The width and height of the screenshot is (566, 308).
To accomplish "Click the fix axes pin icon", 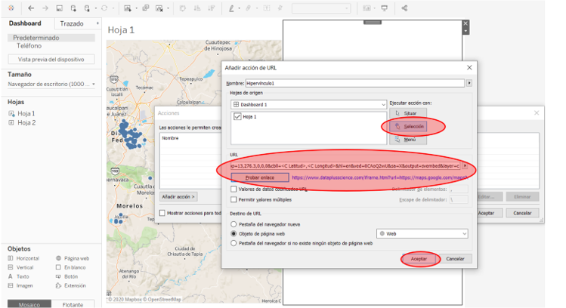I will (x=280, y=8).
